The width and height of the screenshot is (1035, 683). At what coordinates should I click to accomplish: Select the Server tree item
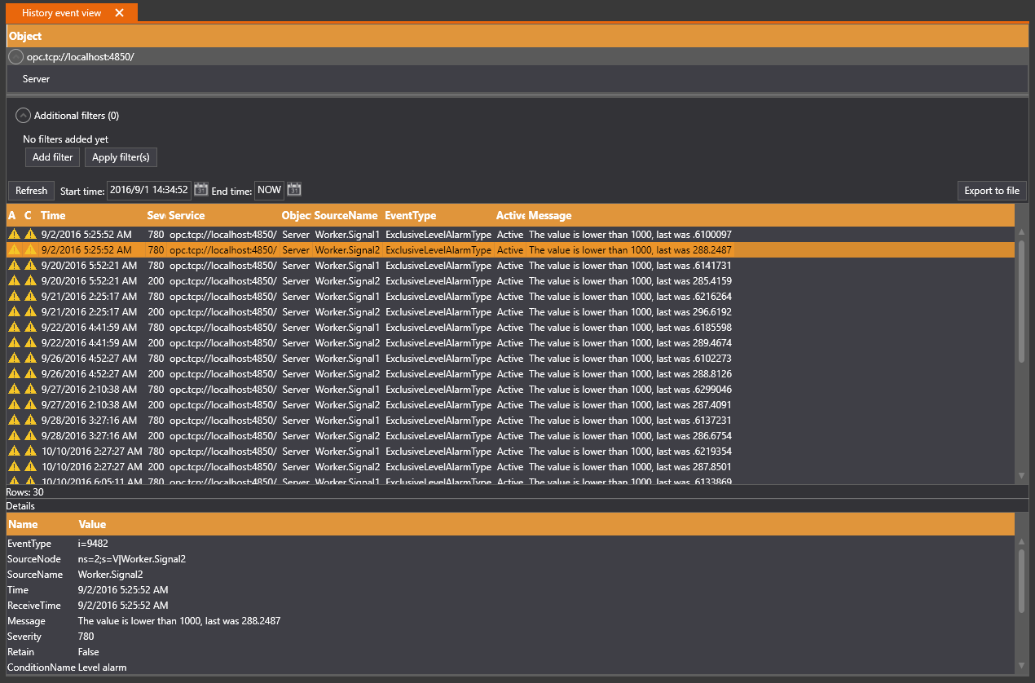pyautogui.click(x=37, y=79)
